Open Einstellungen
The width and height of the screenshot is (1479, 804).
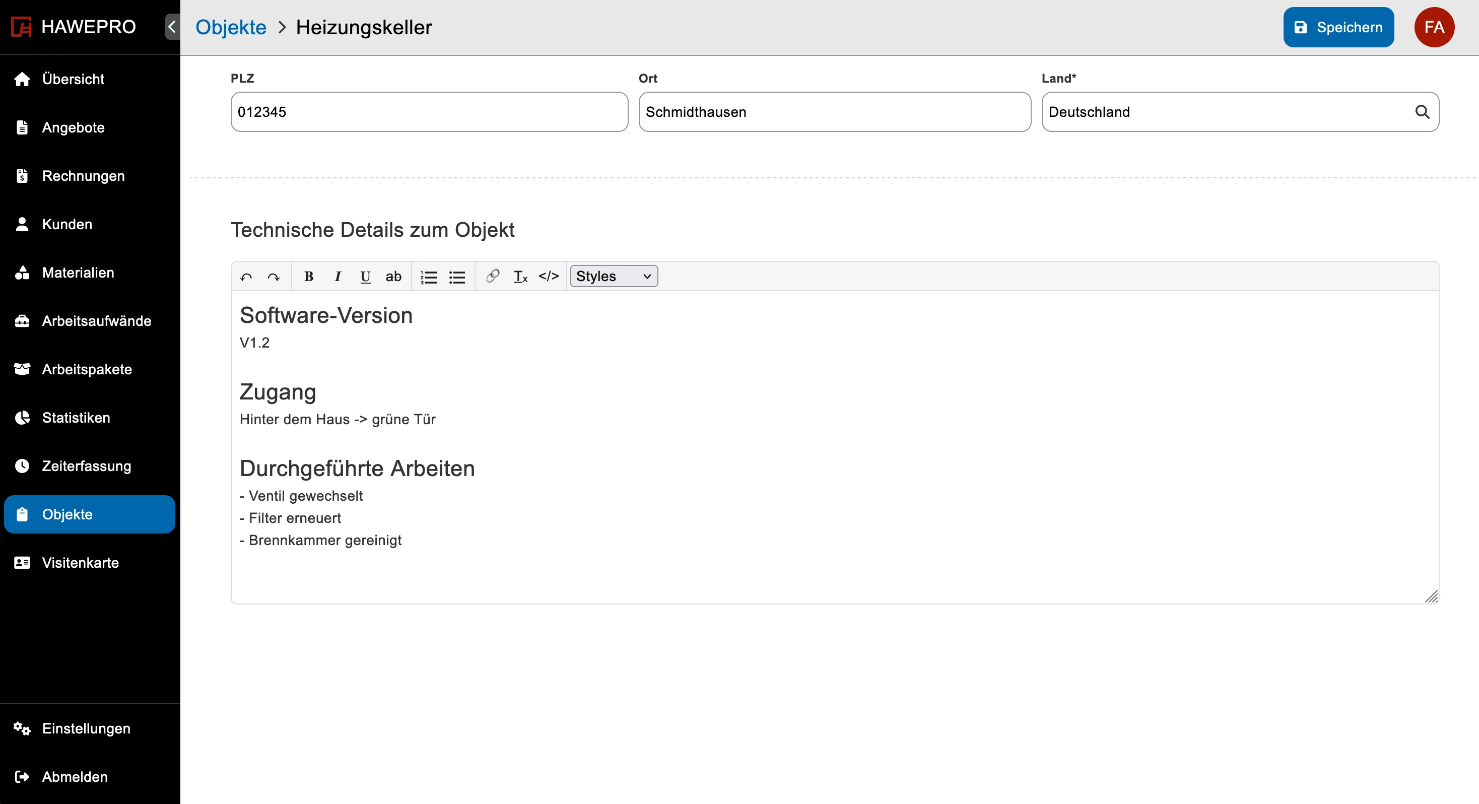(90, 729)
